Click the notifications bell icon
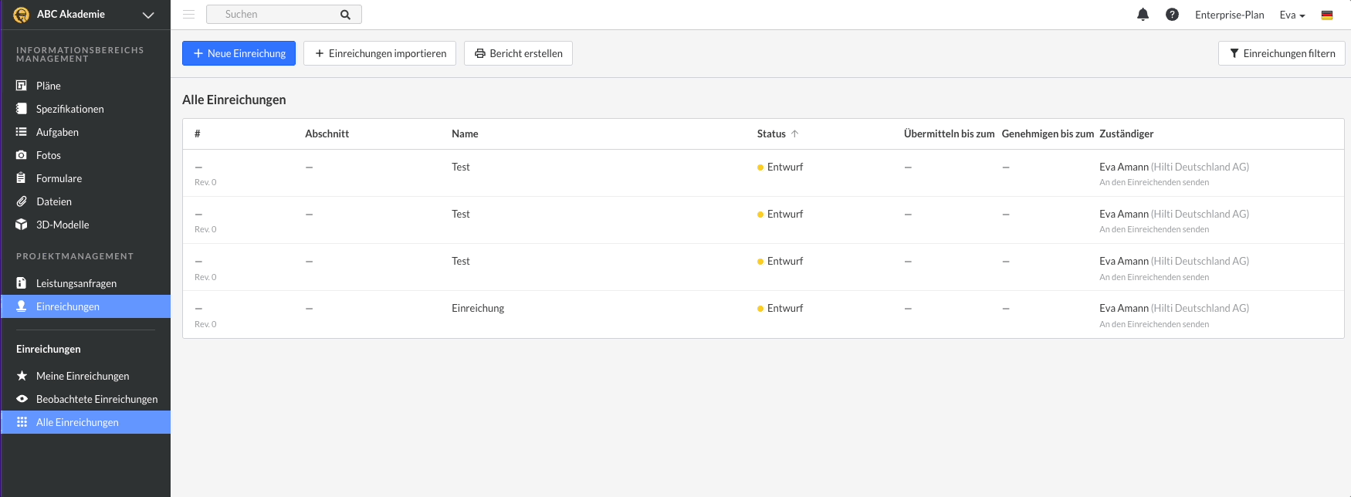This screenshot has width=1351, height=497. [1143, 15]
